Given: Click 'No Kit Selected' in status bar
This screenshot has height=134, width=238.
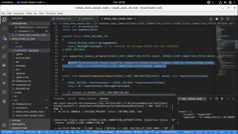Looking at the screenshot, I should click(124, 132).
